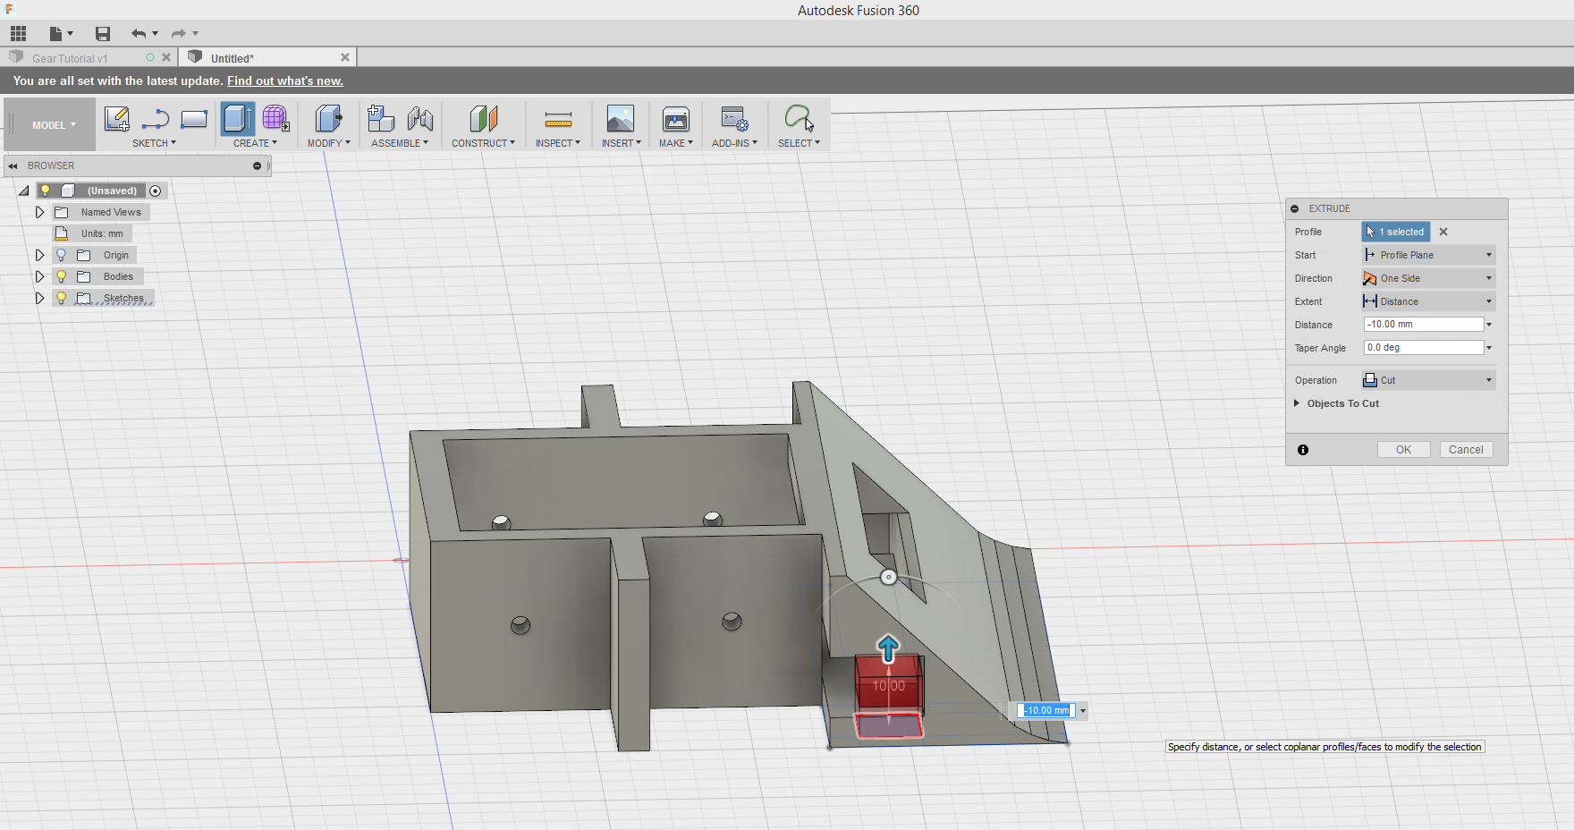Select the 3D Print icon under Make
Viewport: 1574px width, 830px height.
coord(675,118)
